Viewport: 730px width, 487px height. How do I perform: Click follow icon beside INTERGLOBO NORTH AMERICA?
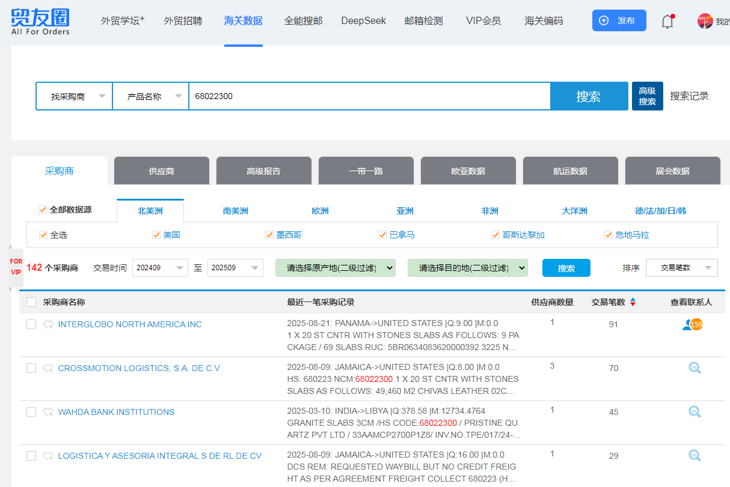48,325
